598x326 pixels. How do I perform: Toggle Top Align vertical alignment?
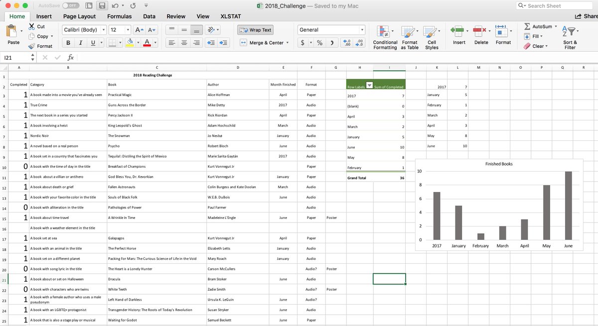(171, 30)
